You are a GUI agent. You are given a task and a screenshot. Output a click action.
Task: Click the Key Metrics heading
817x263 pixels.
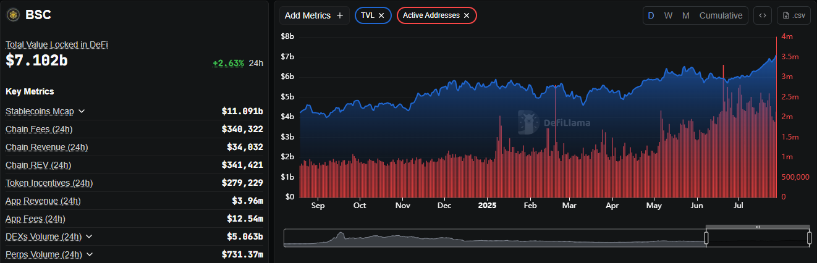[x=30, y=91]
